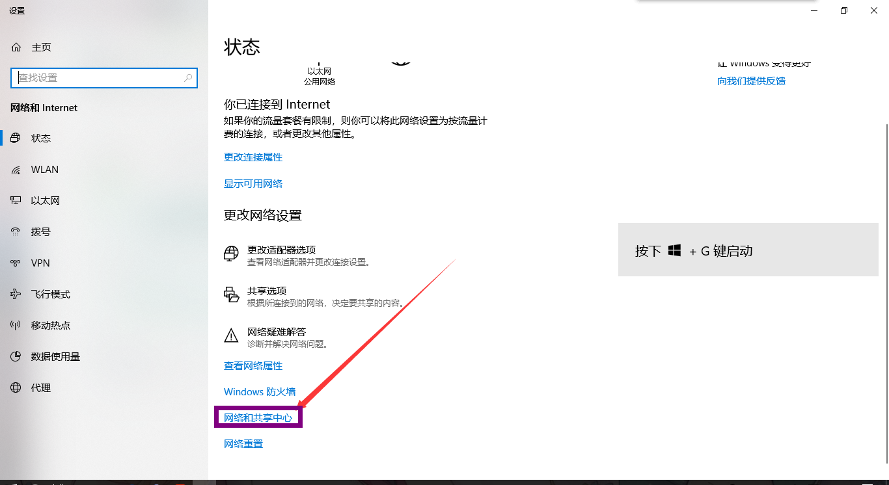Close the Settings window
The width and height of the screenshot is (889, 485).
pos(874,10)
